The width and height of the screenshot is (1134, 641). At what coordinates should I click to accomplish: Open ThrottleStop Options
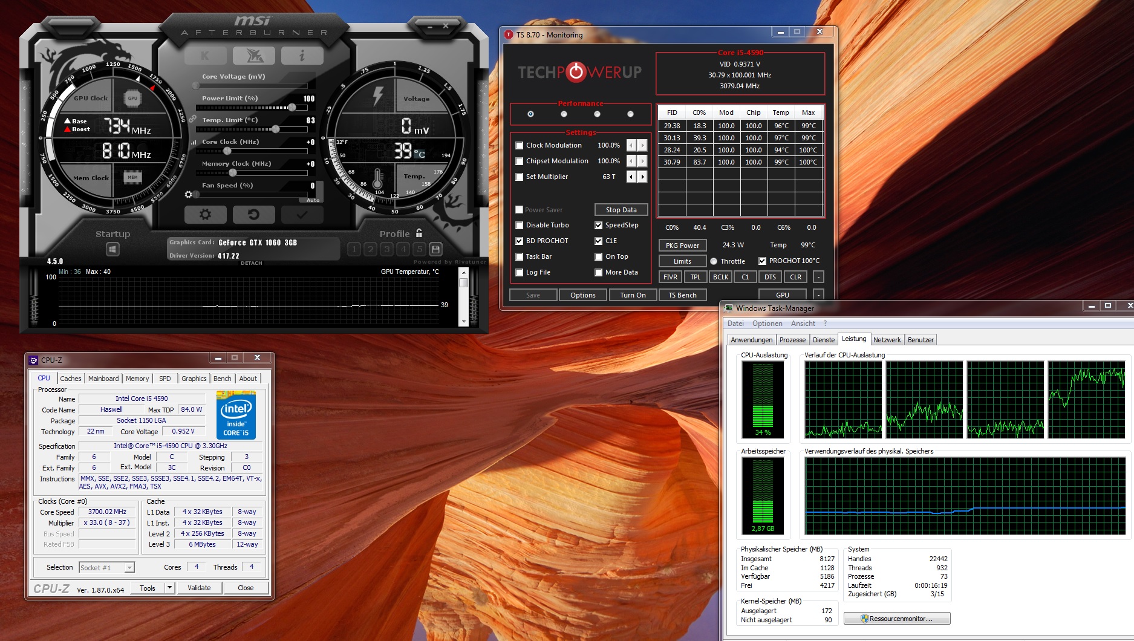click(583, 295)
